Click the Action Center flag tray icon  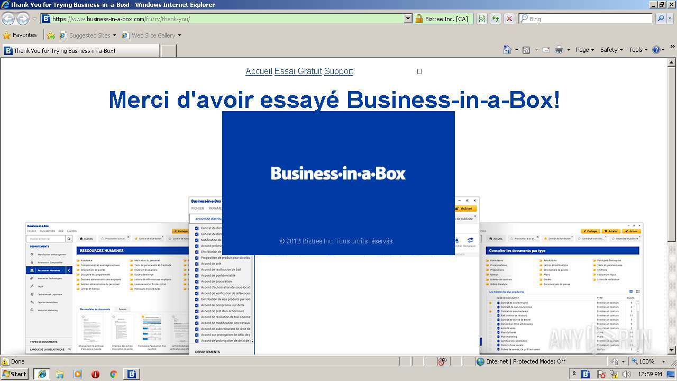point(601,375)
